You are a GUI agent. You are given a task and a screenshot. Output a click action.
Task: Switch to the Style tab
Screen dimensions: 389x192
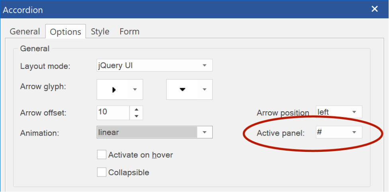pos(100,31)
